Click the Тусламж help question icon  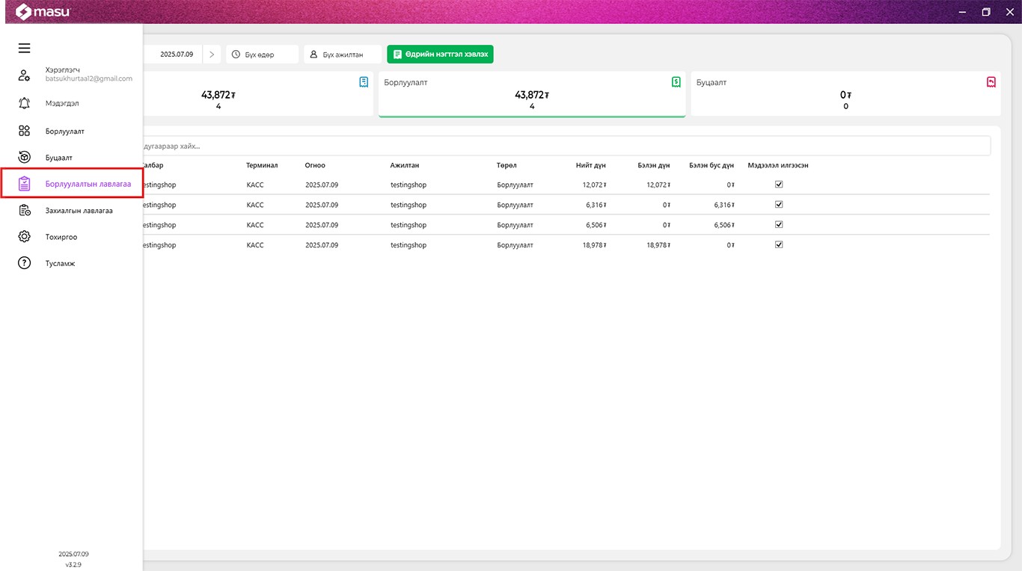pos(24,263)
